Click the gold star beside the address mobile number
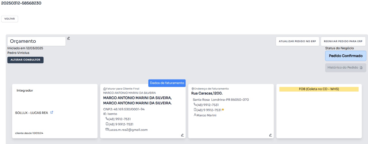The height and width of the screenshot is (144, 368). click(x=223, y=110)
